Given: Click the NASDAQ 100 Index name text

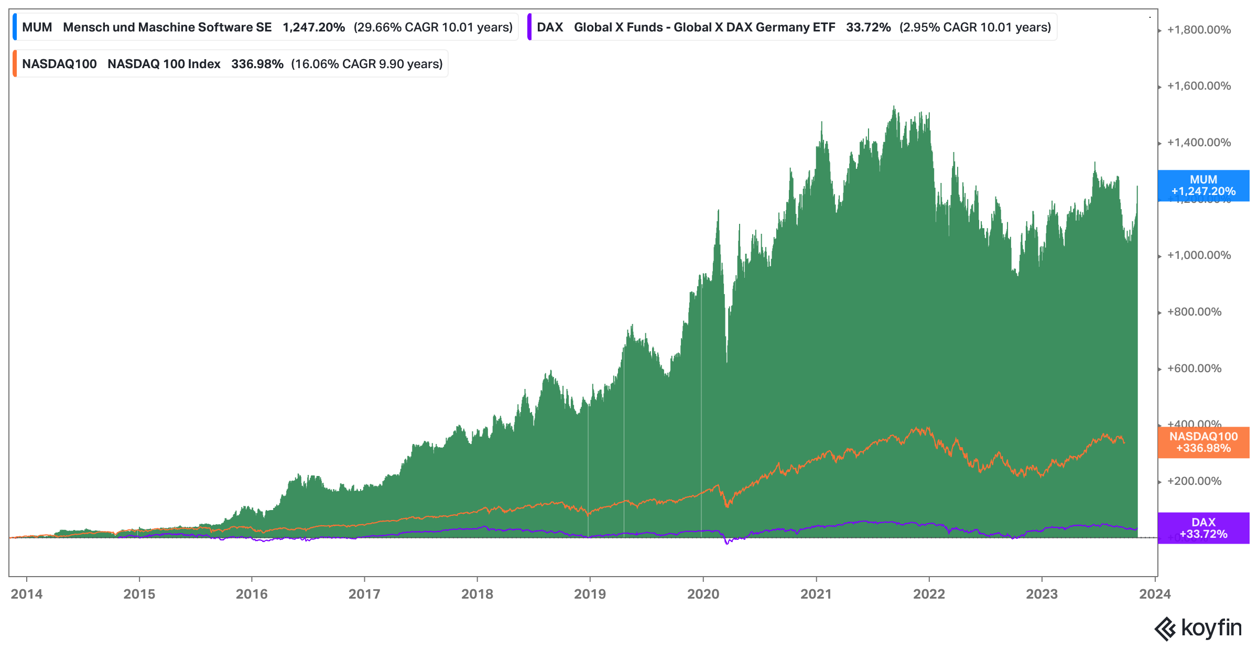Looking at the screenshot, I should (x=164, y=64).
